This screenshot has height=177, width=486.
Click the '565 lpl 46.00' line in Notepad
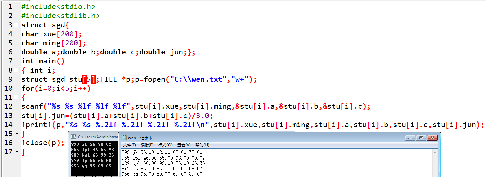[163, 158]
